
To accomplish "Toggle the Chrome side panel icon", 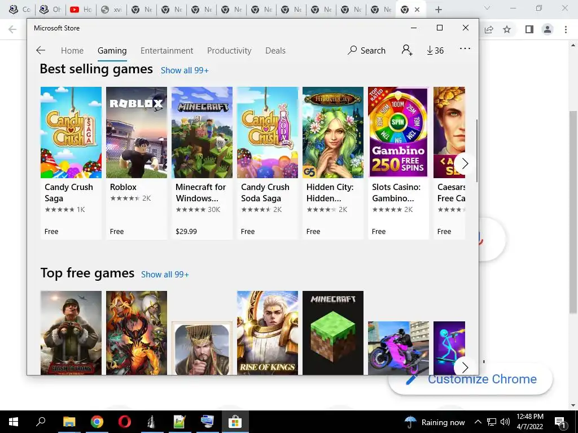I will pyautogui.click(x=529, y=29).
